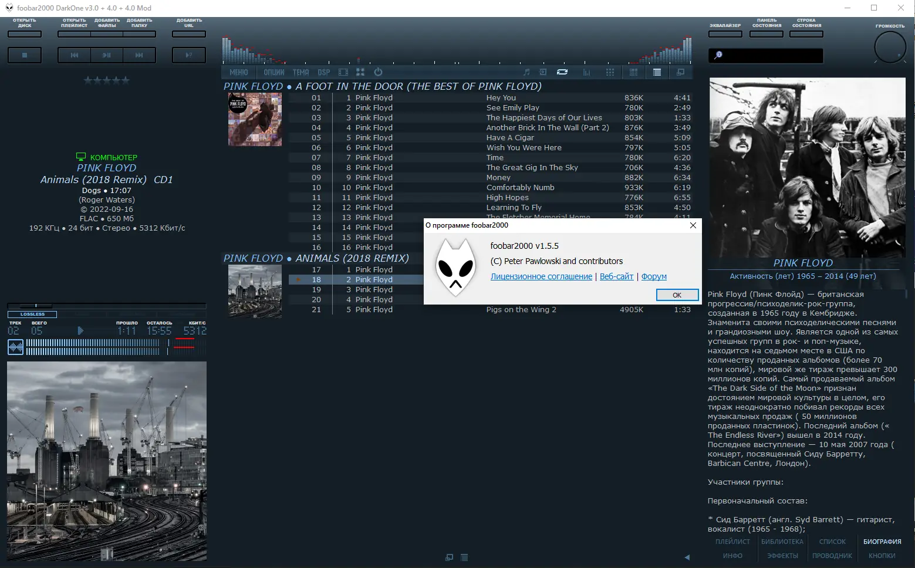
Task: Open the ТЕМА selector
Action: [301, 72]
